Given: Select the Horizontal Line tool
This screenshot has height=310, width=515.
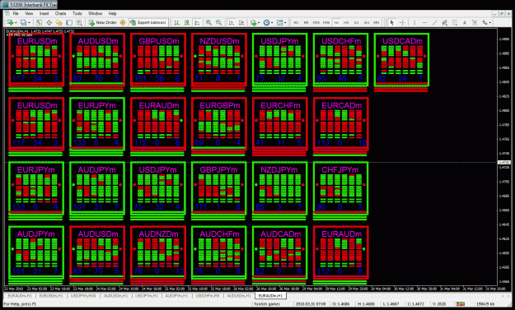Looking at the screenshot, I should click(424, 22).
